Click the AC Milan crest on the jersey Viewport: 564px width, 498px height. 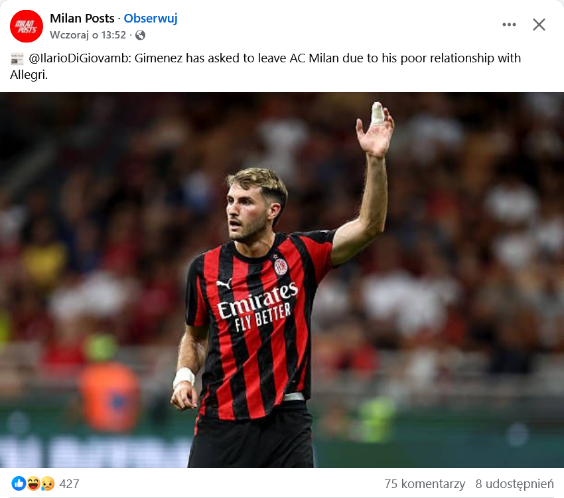point(281,267)
